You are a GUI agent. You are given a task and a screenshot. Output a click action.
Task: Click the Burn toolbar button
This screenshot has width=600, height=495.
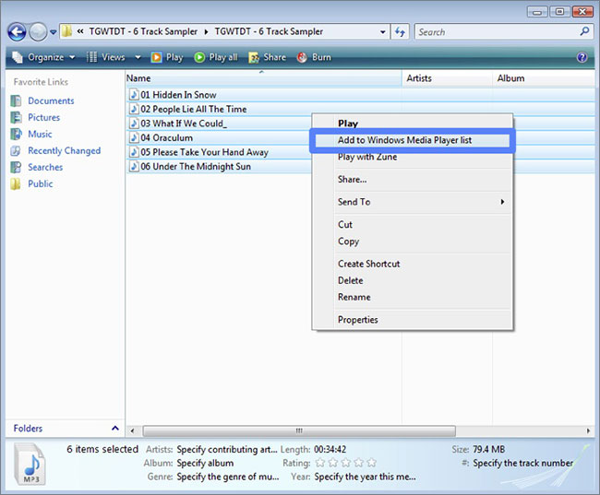[x=314, y=57]
